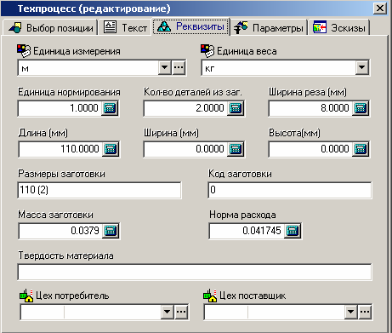Open calculator for Кол-во деталей из заг.
392x333 pixels.
(x=236, y=108)
